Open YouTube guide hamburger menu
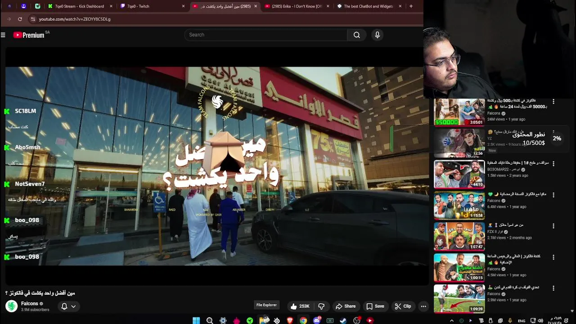The height and width of the screenshot is (324, 576). [x=3, y=35]
